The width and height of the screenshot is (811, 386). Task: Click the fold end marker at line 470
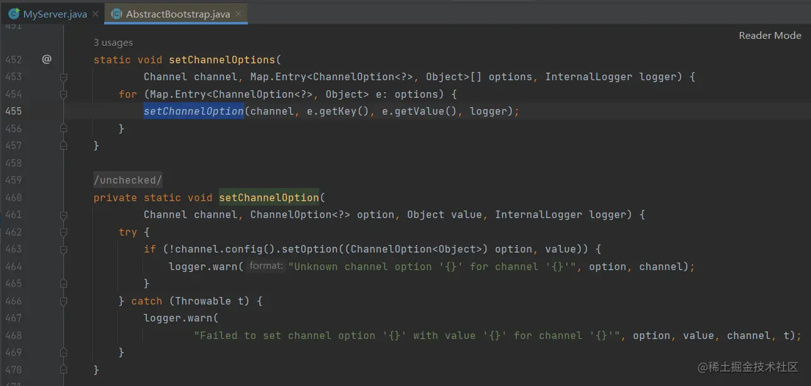(x=63, y=370)
